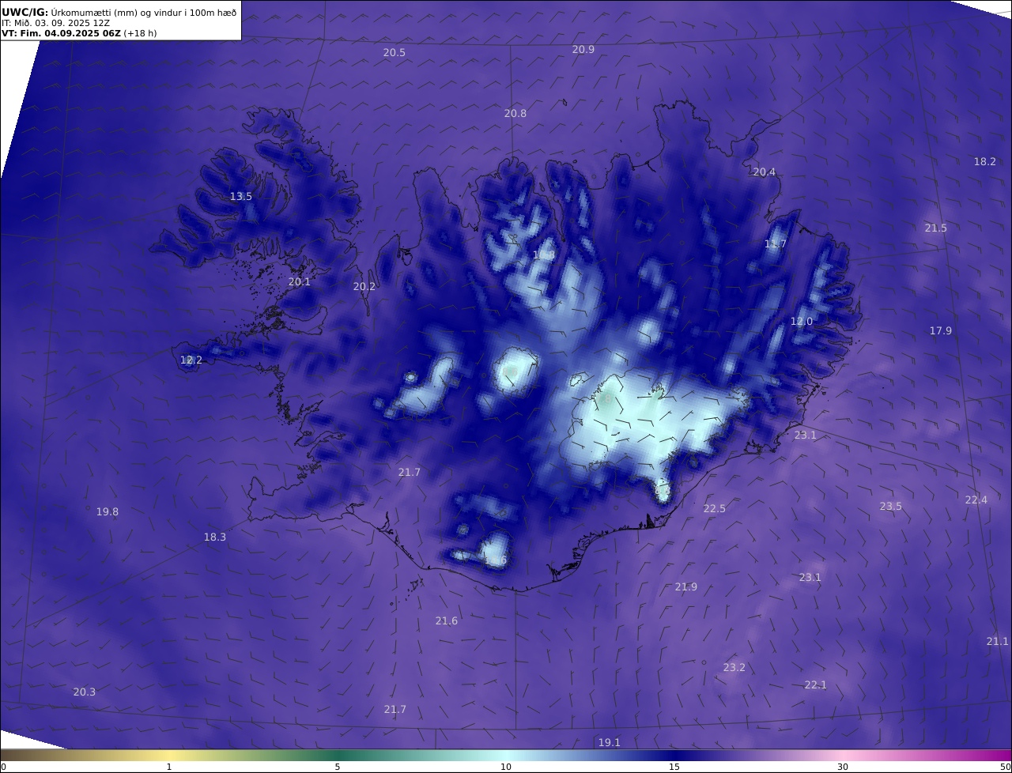Image resolution: width=1012 pixels, height=773 pixels.
Task: Click the 19.1 value label
Action: [610, 743]
